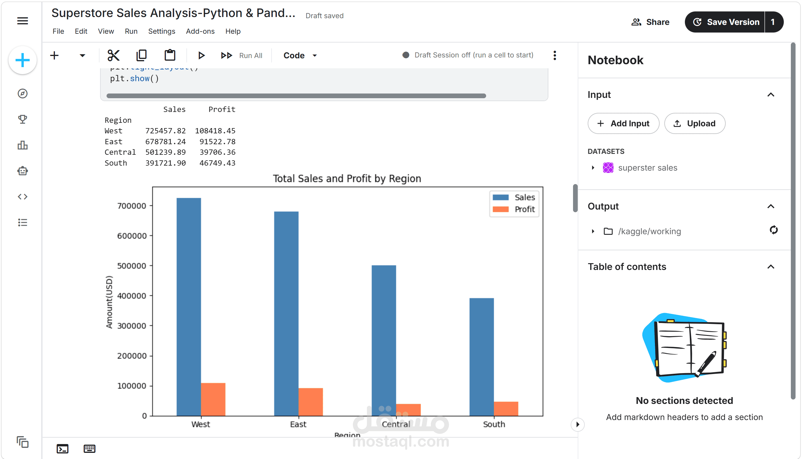Expand the /kaggle/working folder tree

[x=593, y=231]
